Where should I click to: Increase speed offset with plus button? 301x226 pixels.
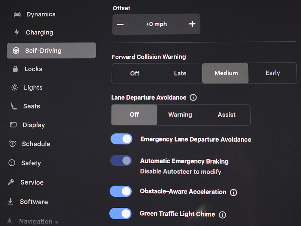[x=192, y=24]
